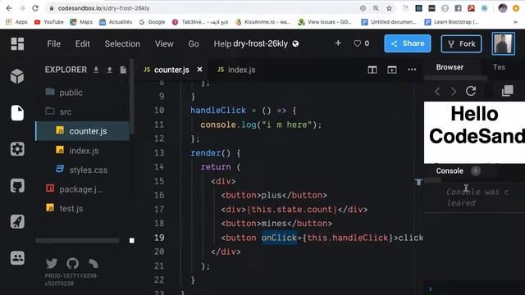The image size is (525, 295).
Task: Open the CodeSandbox dashboard icon
Action: point(17,43)
